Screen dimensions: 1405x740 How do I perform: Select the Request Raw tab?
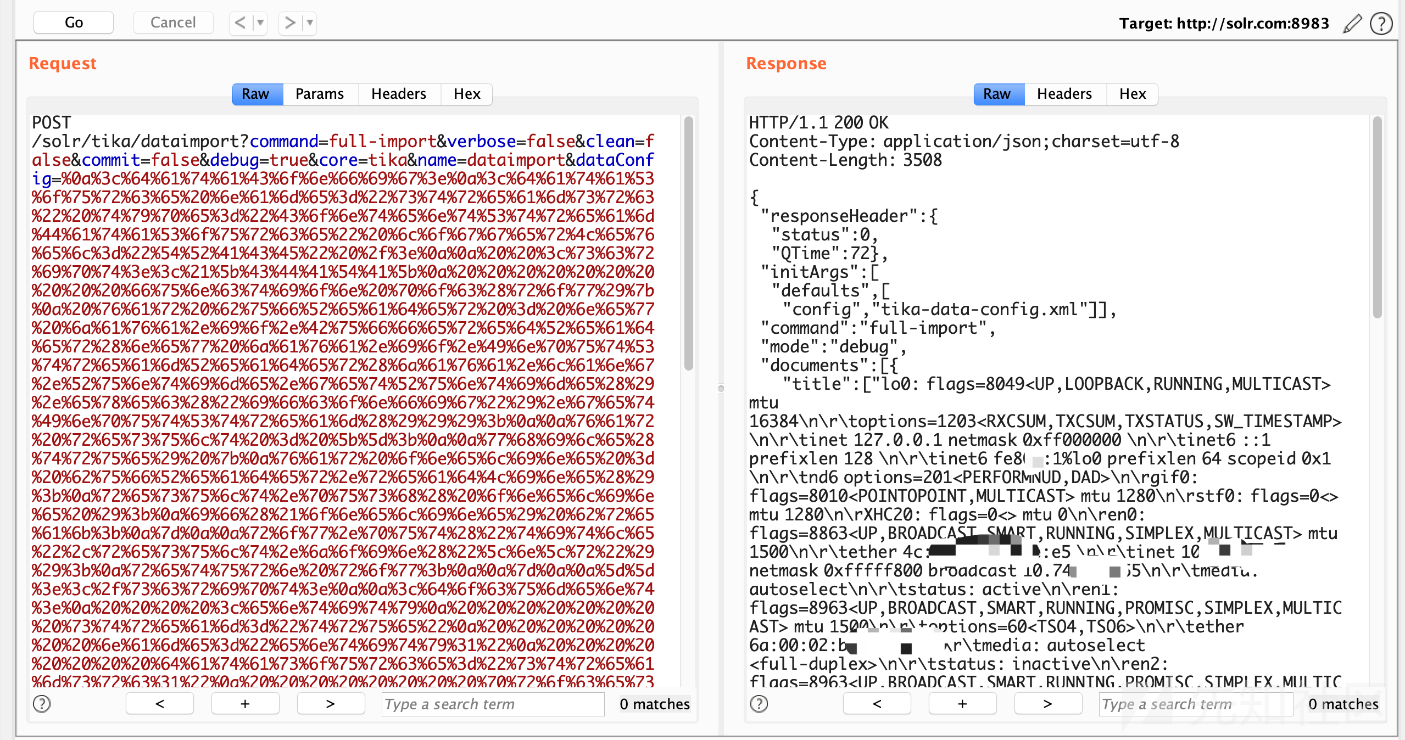[x=257, y=94]
